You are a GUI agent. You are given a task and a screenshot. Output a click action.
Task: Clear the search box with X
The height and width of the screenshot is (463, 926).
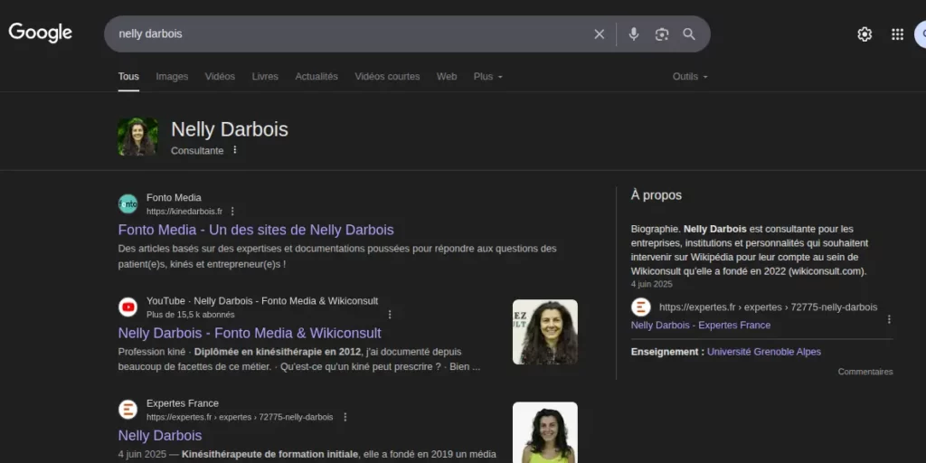point(599,34)
